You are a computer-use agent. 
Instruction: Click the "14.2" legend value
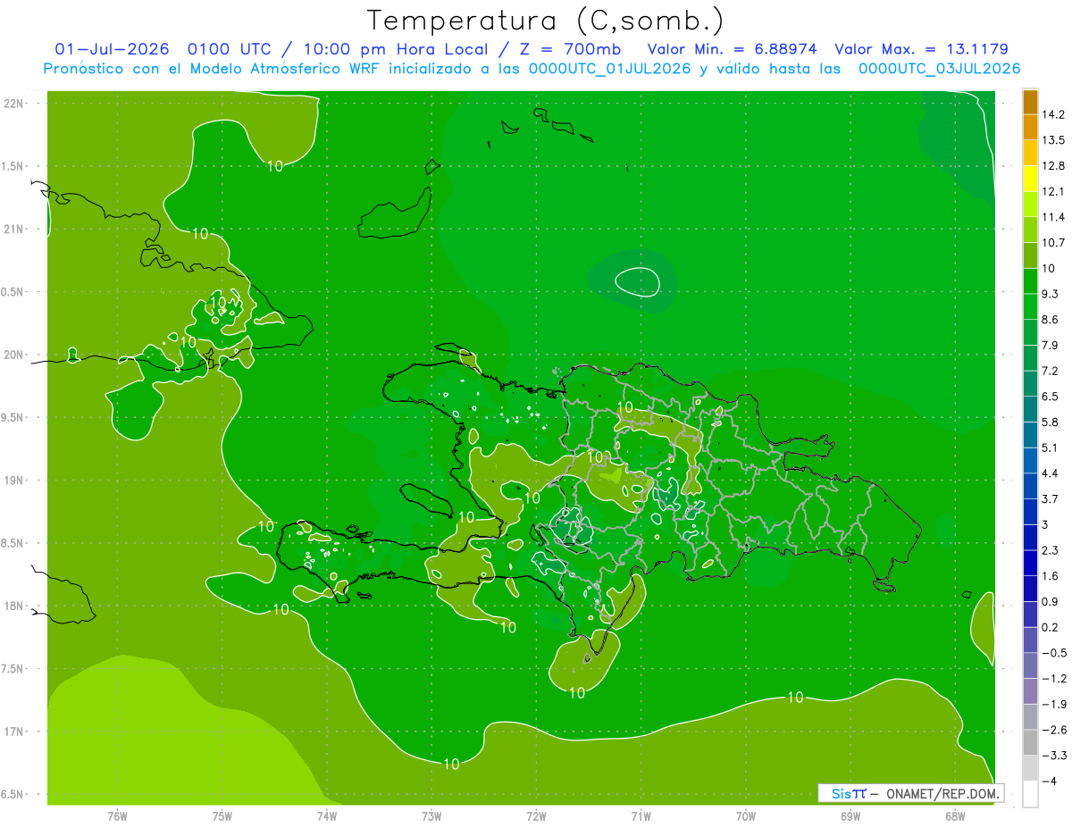tap(1053, 114)
